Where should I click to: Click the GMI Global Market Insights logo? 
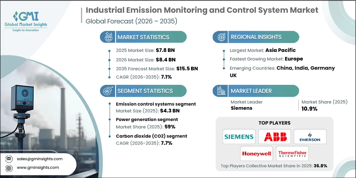[x=26, y=21]
